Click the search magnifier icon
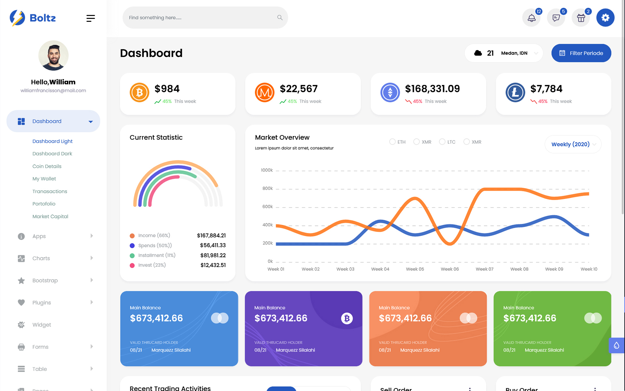 click(x=280, y=18)
